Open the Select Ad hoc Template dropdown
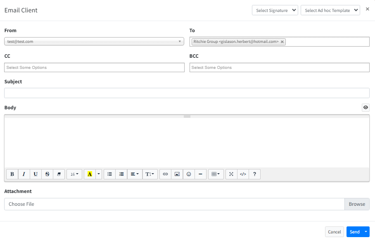This screenshot has width=375, height=240. tap(330, 10)
